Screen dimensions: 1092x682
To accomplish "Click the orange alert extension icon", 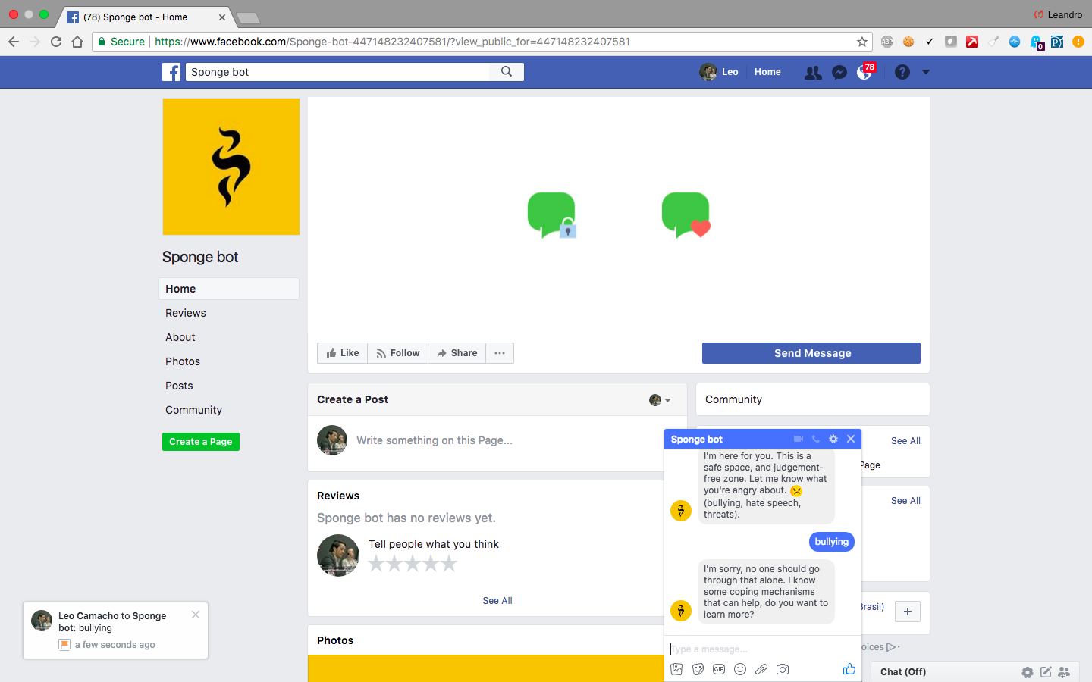I will (x=1078, y=42).
